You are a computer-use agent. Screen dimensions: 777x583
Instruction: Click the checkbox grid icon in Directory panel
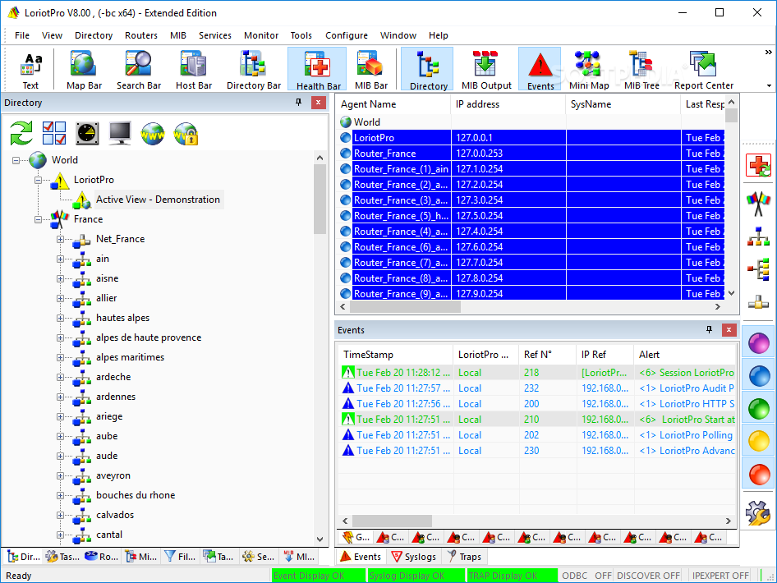pos(54,133)
